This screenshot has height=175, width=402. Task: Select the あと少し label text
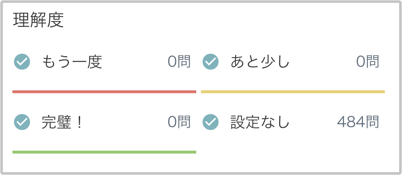(x=260, y=62)
